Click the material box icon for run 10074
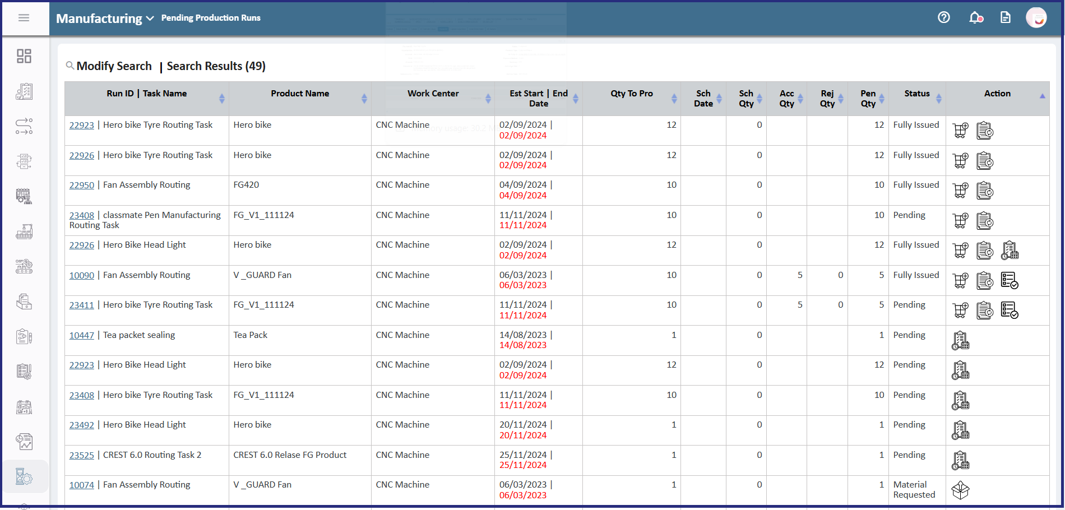Viewport: 1065px width, 510px height. click(x=961, y=490)
